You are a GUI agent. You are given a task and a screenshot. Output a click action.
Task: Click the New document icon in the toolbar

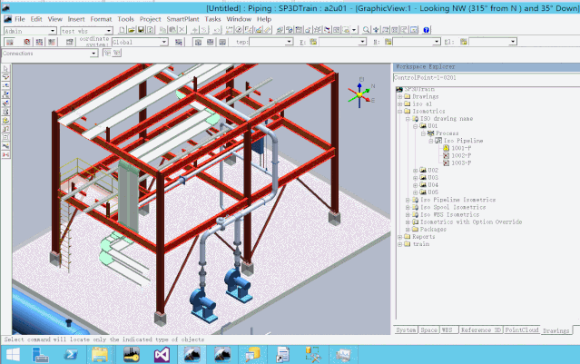pyautogui.click(x=122, y=30)
